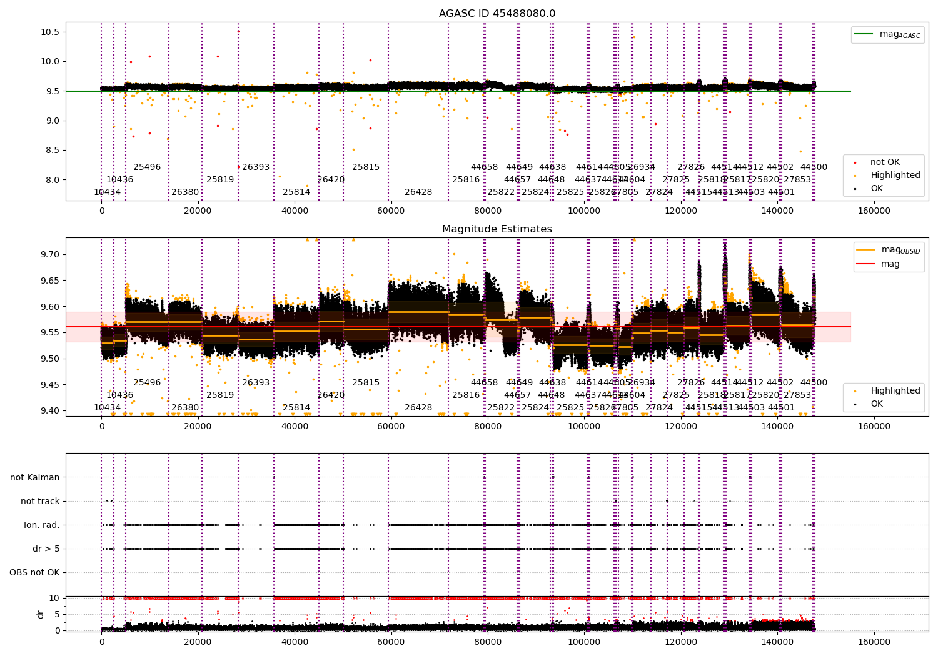Screen dimensions: 938x656
Task: Click the 8.5 y-axis tick label
Action: pos(53,150)
